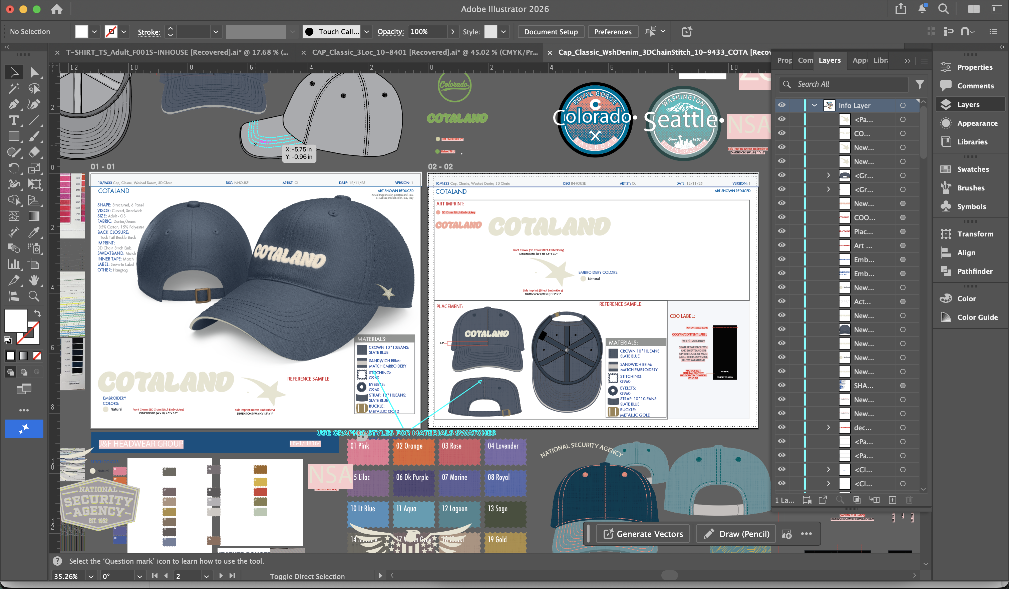
Task: Toggle visibility of Info Layer
Action: pyautogui.click(x=781, y=105)
